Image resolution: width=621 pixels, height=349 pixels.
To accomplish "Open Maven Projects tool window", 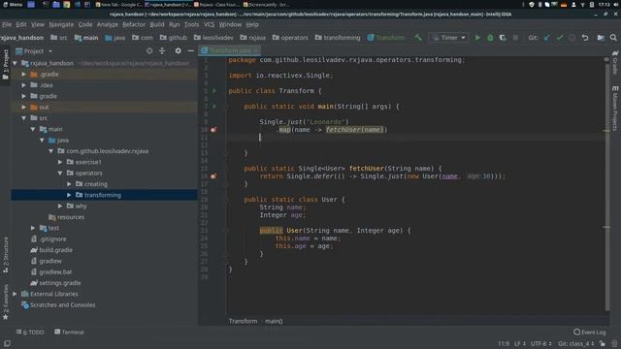I will point(615,108).
